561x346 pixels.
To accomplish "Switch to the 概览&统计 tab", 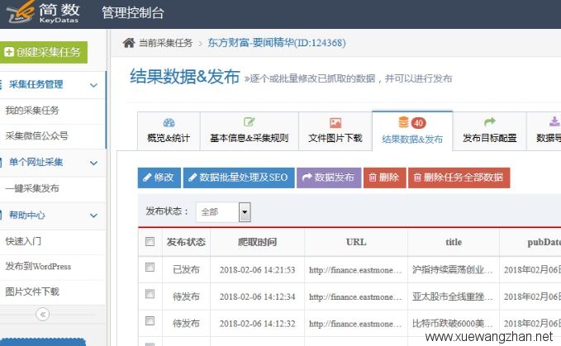I will click(x=169, y=130).
